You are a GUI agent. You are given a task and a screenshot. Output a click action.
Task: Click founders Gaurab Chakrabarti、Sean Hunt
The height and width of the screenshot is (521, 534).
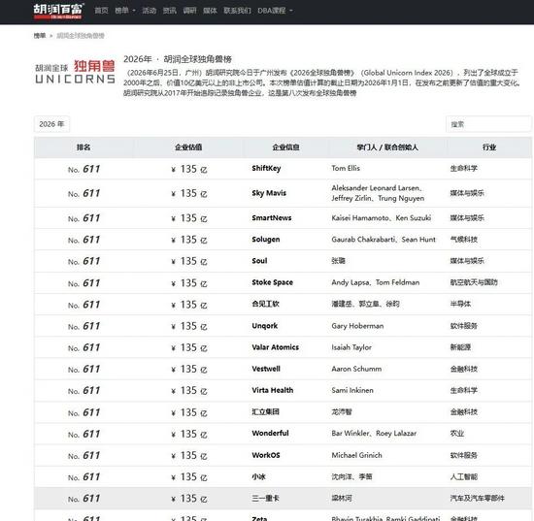point(384,240)
